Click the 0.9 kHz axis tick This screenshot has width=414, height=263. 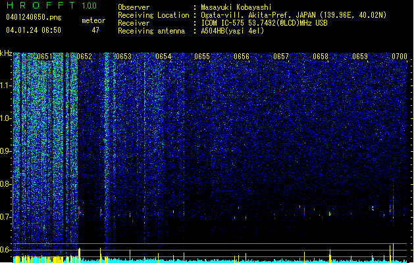[6, 151]
